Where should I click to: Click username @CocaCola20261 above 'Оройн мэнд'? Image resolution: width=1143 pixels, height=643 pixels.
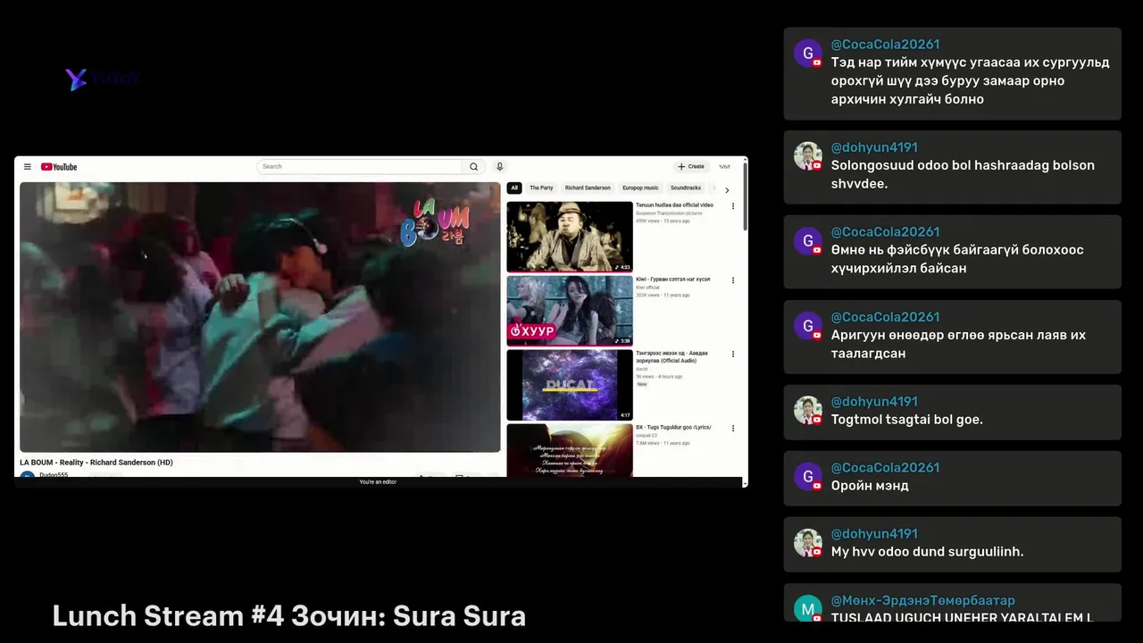(885, 468)
